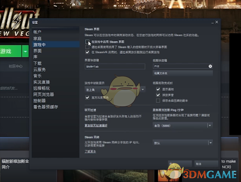Click the green 游戏 play button behind the dialog
This screenshot has width=241, height=182.
10,51
